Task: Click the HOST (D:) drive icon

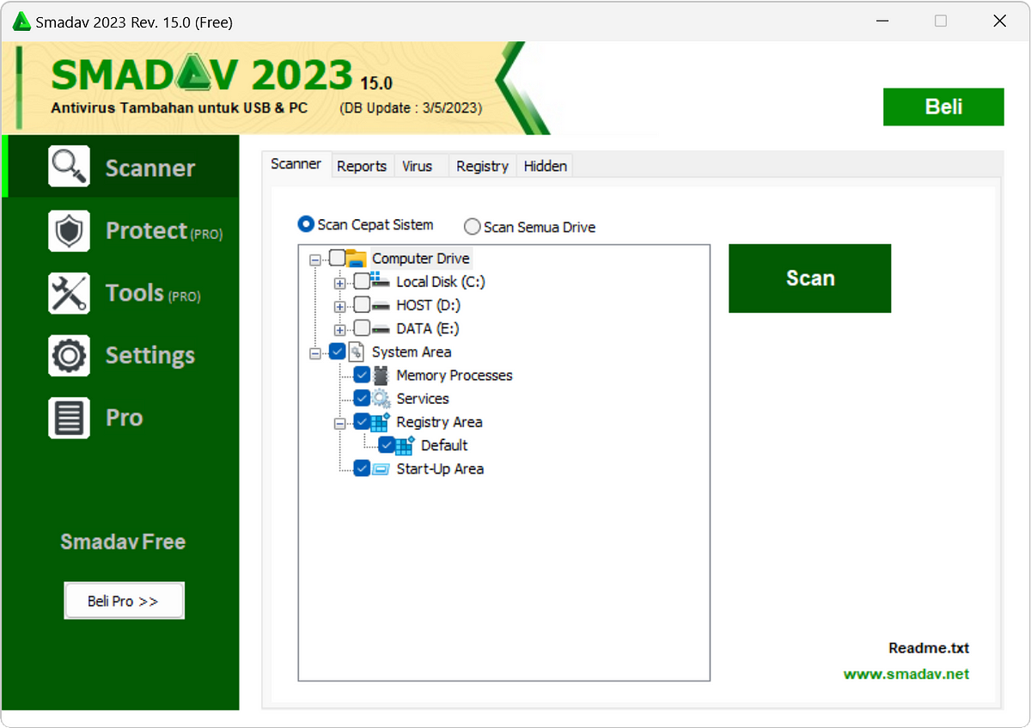Action: click(381, 304)
